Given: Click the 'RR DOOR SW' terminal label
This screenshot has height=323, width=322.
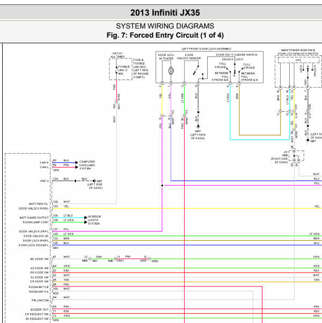Looking at the screenshot, I should pyautogui.click(x=40, y=272).
